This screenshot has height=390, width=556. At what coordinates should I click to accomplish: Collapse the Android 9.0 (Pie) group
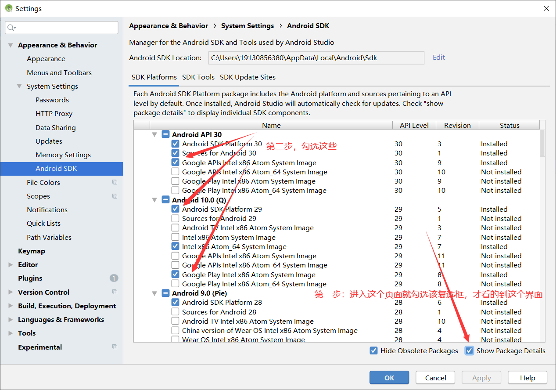pos(154,293)
